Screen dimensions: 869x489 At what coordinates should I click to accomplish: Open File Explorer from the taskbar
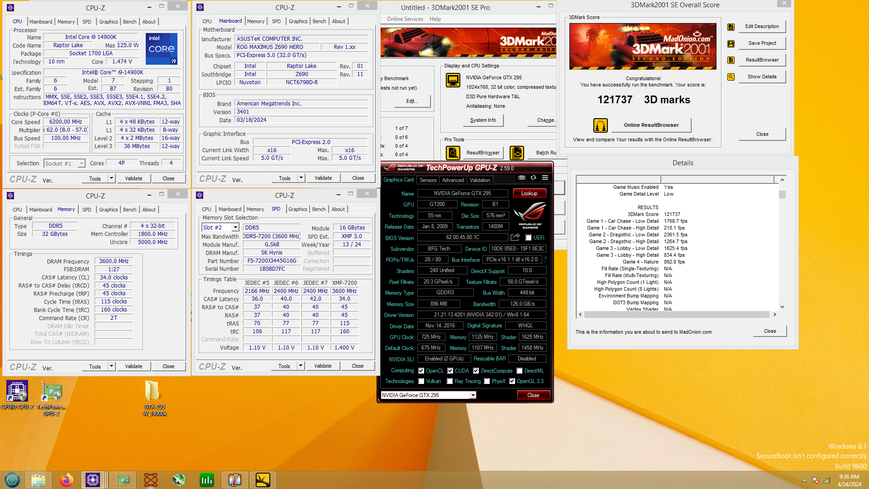[38, 479]
